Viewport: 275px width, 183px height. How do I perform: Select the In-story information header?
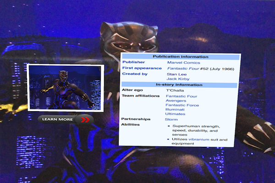(179, 85)
